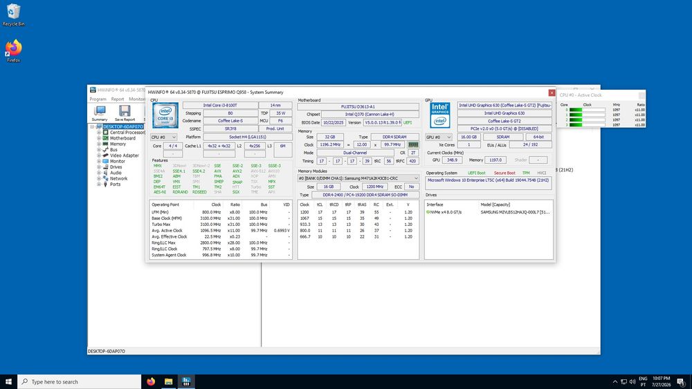692x389 pixels.
Task: Click the Video Adapter card icon in tree
Action: tap(105, 155)
